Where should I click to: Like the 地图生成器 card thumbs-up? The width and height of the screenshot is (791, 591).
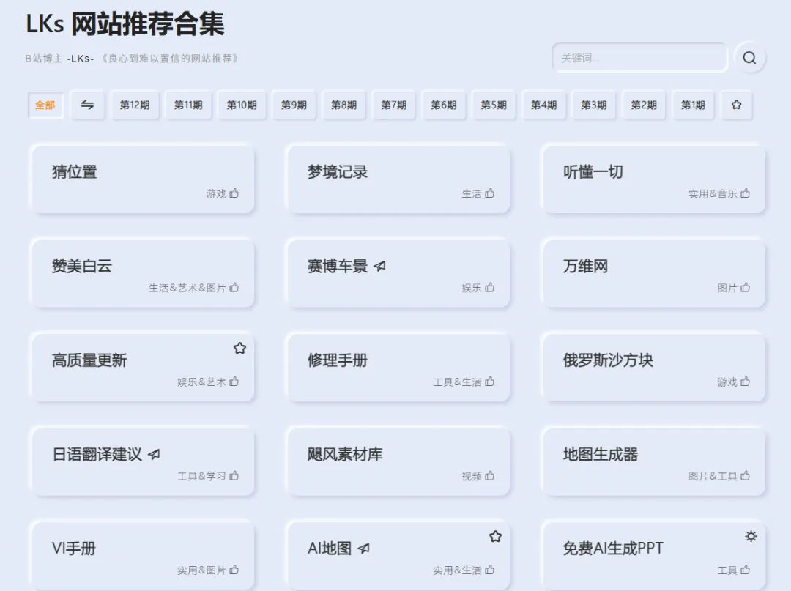pyautogui.click(x=745, y=475)
